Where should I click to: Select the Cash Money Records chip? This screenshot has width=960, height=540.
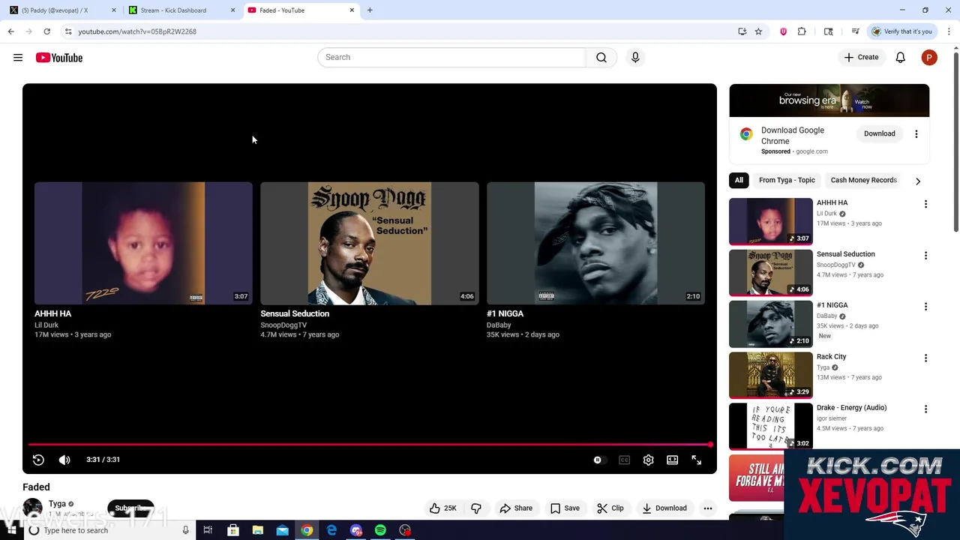[x=863, y=180]
